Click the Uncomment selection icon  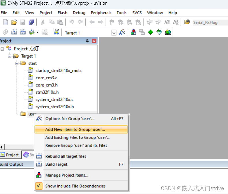[176, 22]
